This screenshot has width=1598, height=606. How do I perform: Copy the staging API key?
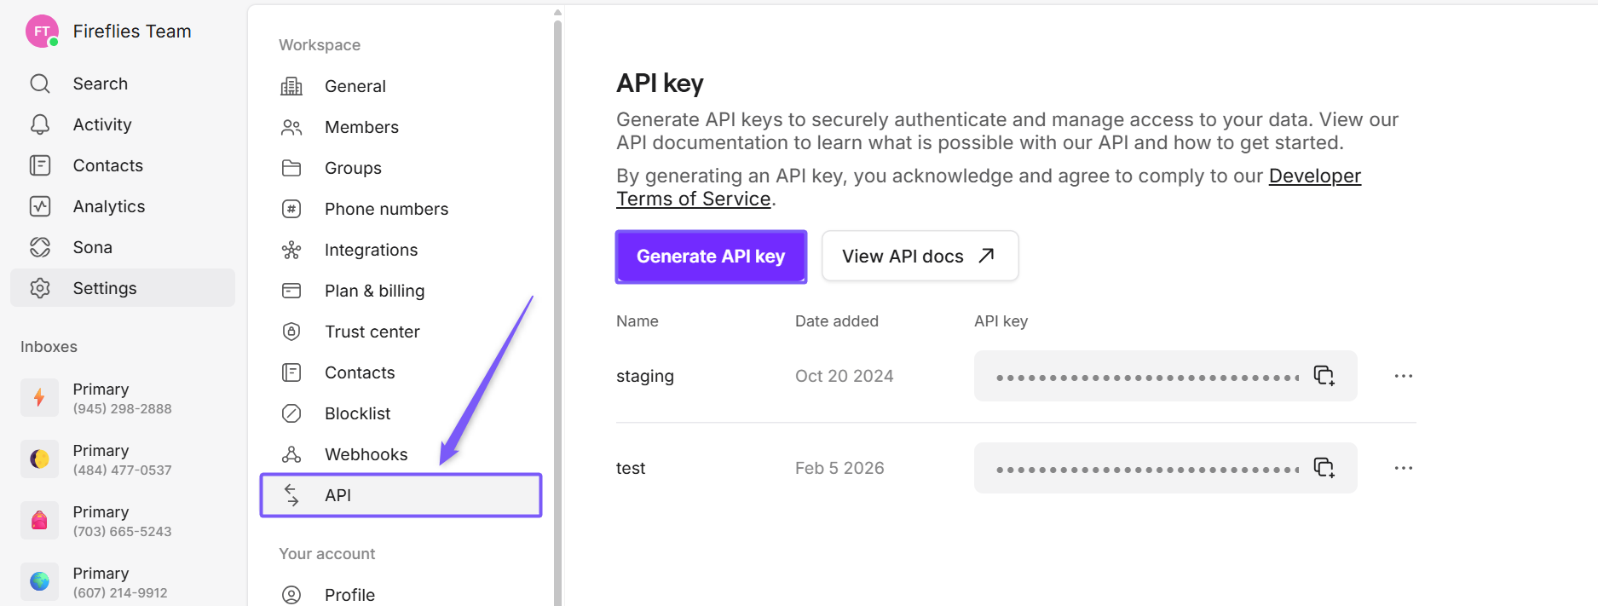click(1324, 376)
